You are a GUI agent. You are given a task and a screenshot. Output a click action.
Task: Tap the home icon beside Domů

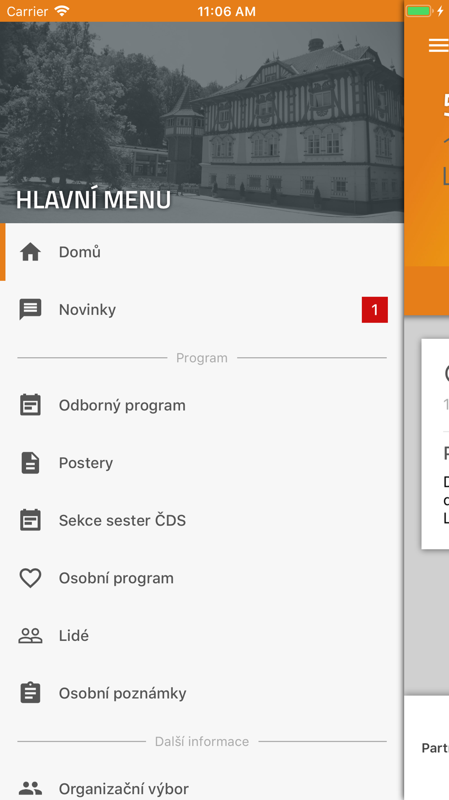(x=31, y=252)
